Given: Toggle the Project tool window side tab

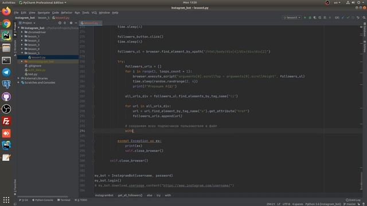Looking at the screenshot, I should pyautogui.click(x=15, y=29).
